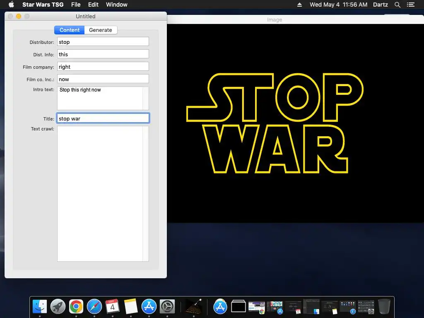Click the Distributor: label
424x318 pixels.
click(x=42, y=42)
